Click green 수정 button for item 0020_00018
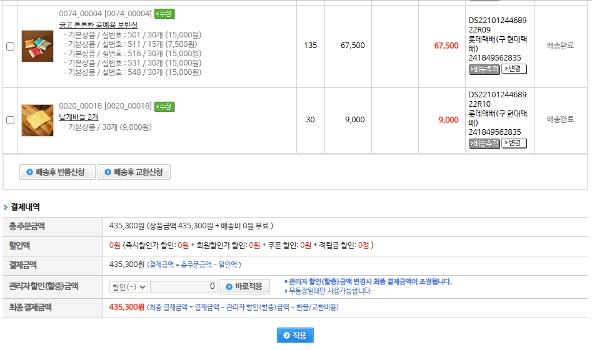The height and width of the screenshot is (350, 592). 164,106
